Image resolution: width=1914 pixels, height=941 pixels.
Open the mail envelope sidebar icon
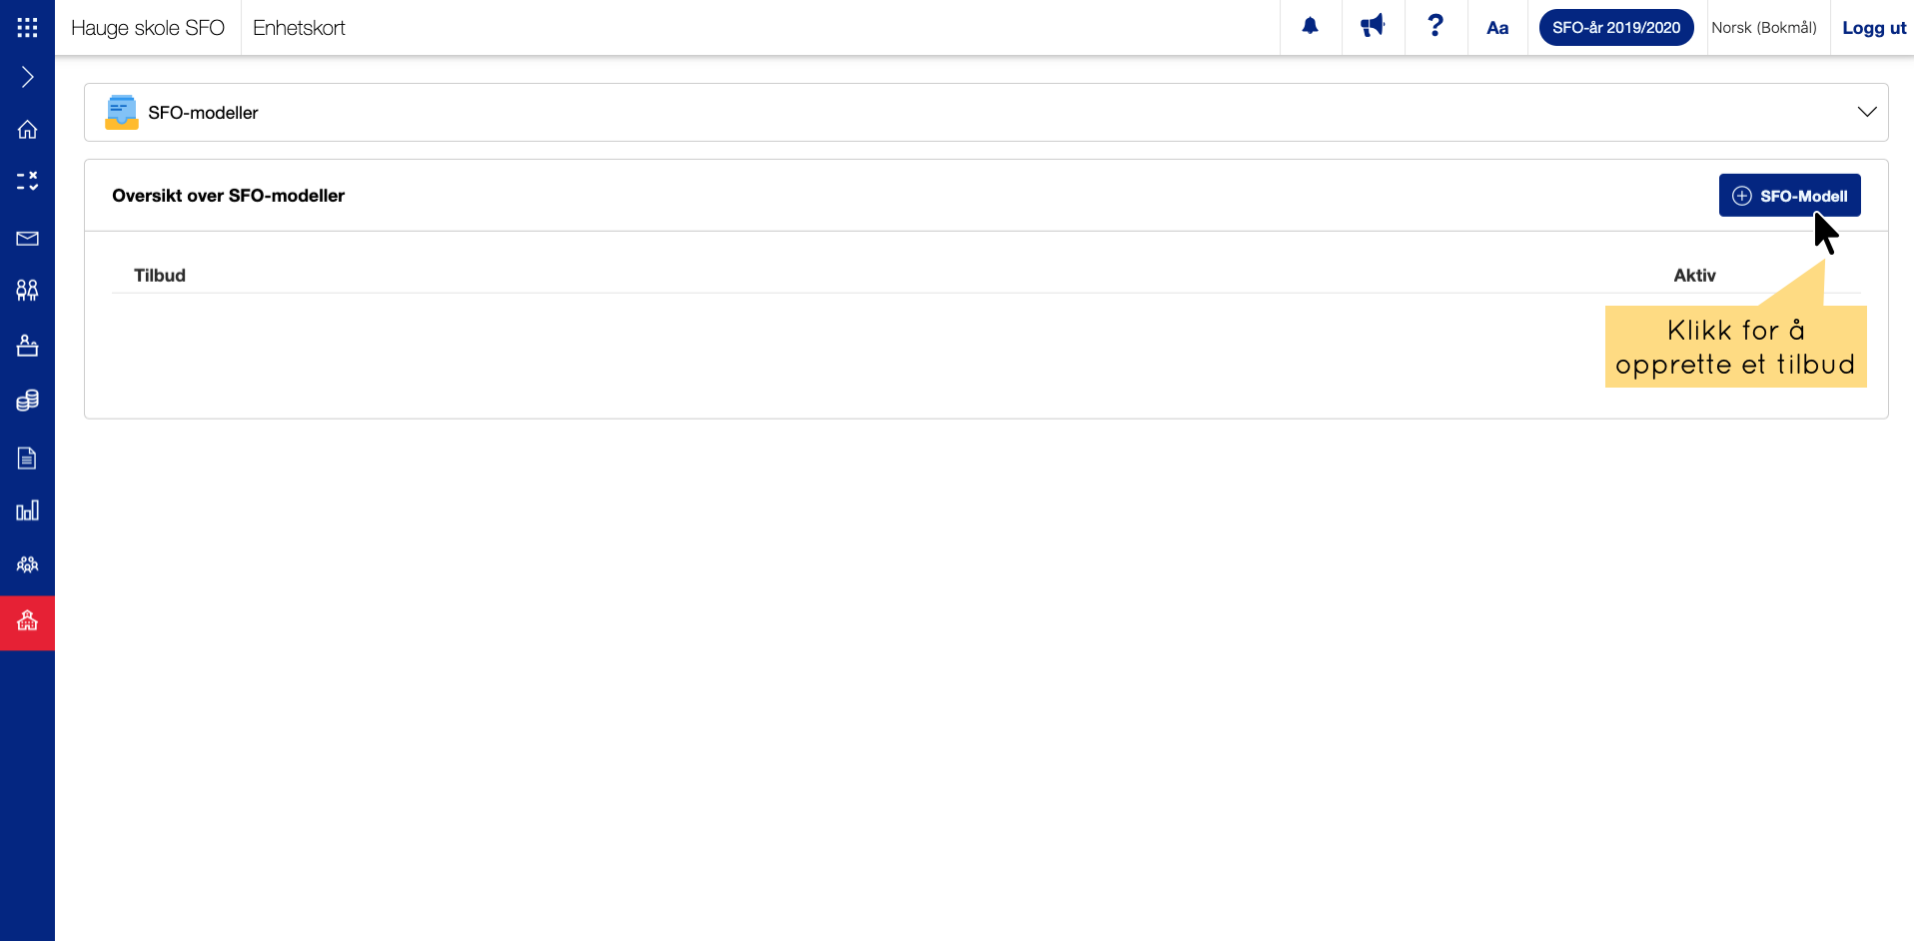[x=27, y=238]
